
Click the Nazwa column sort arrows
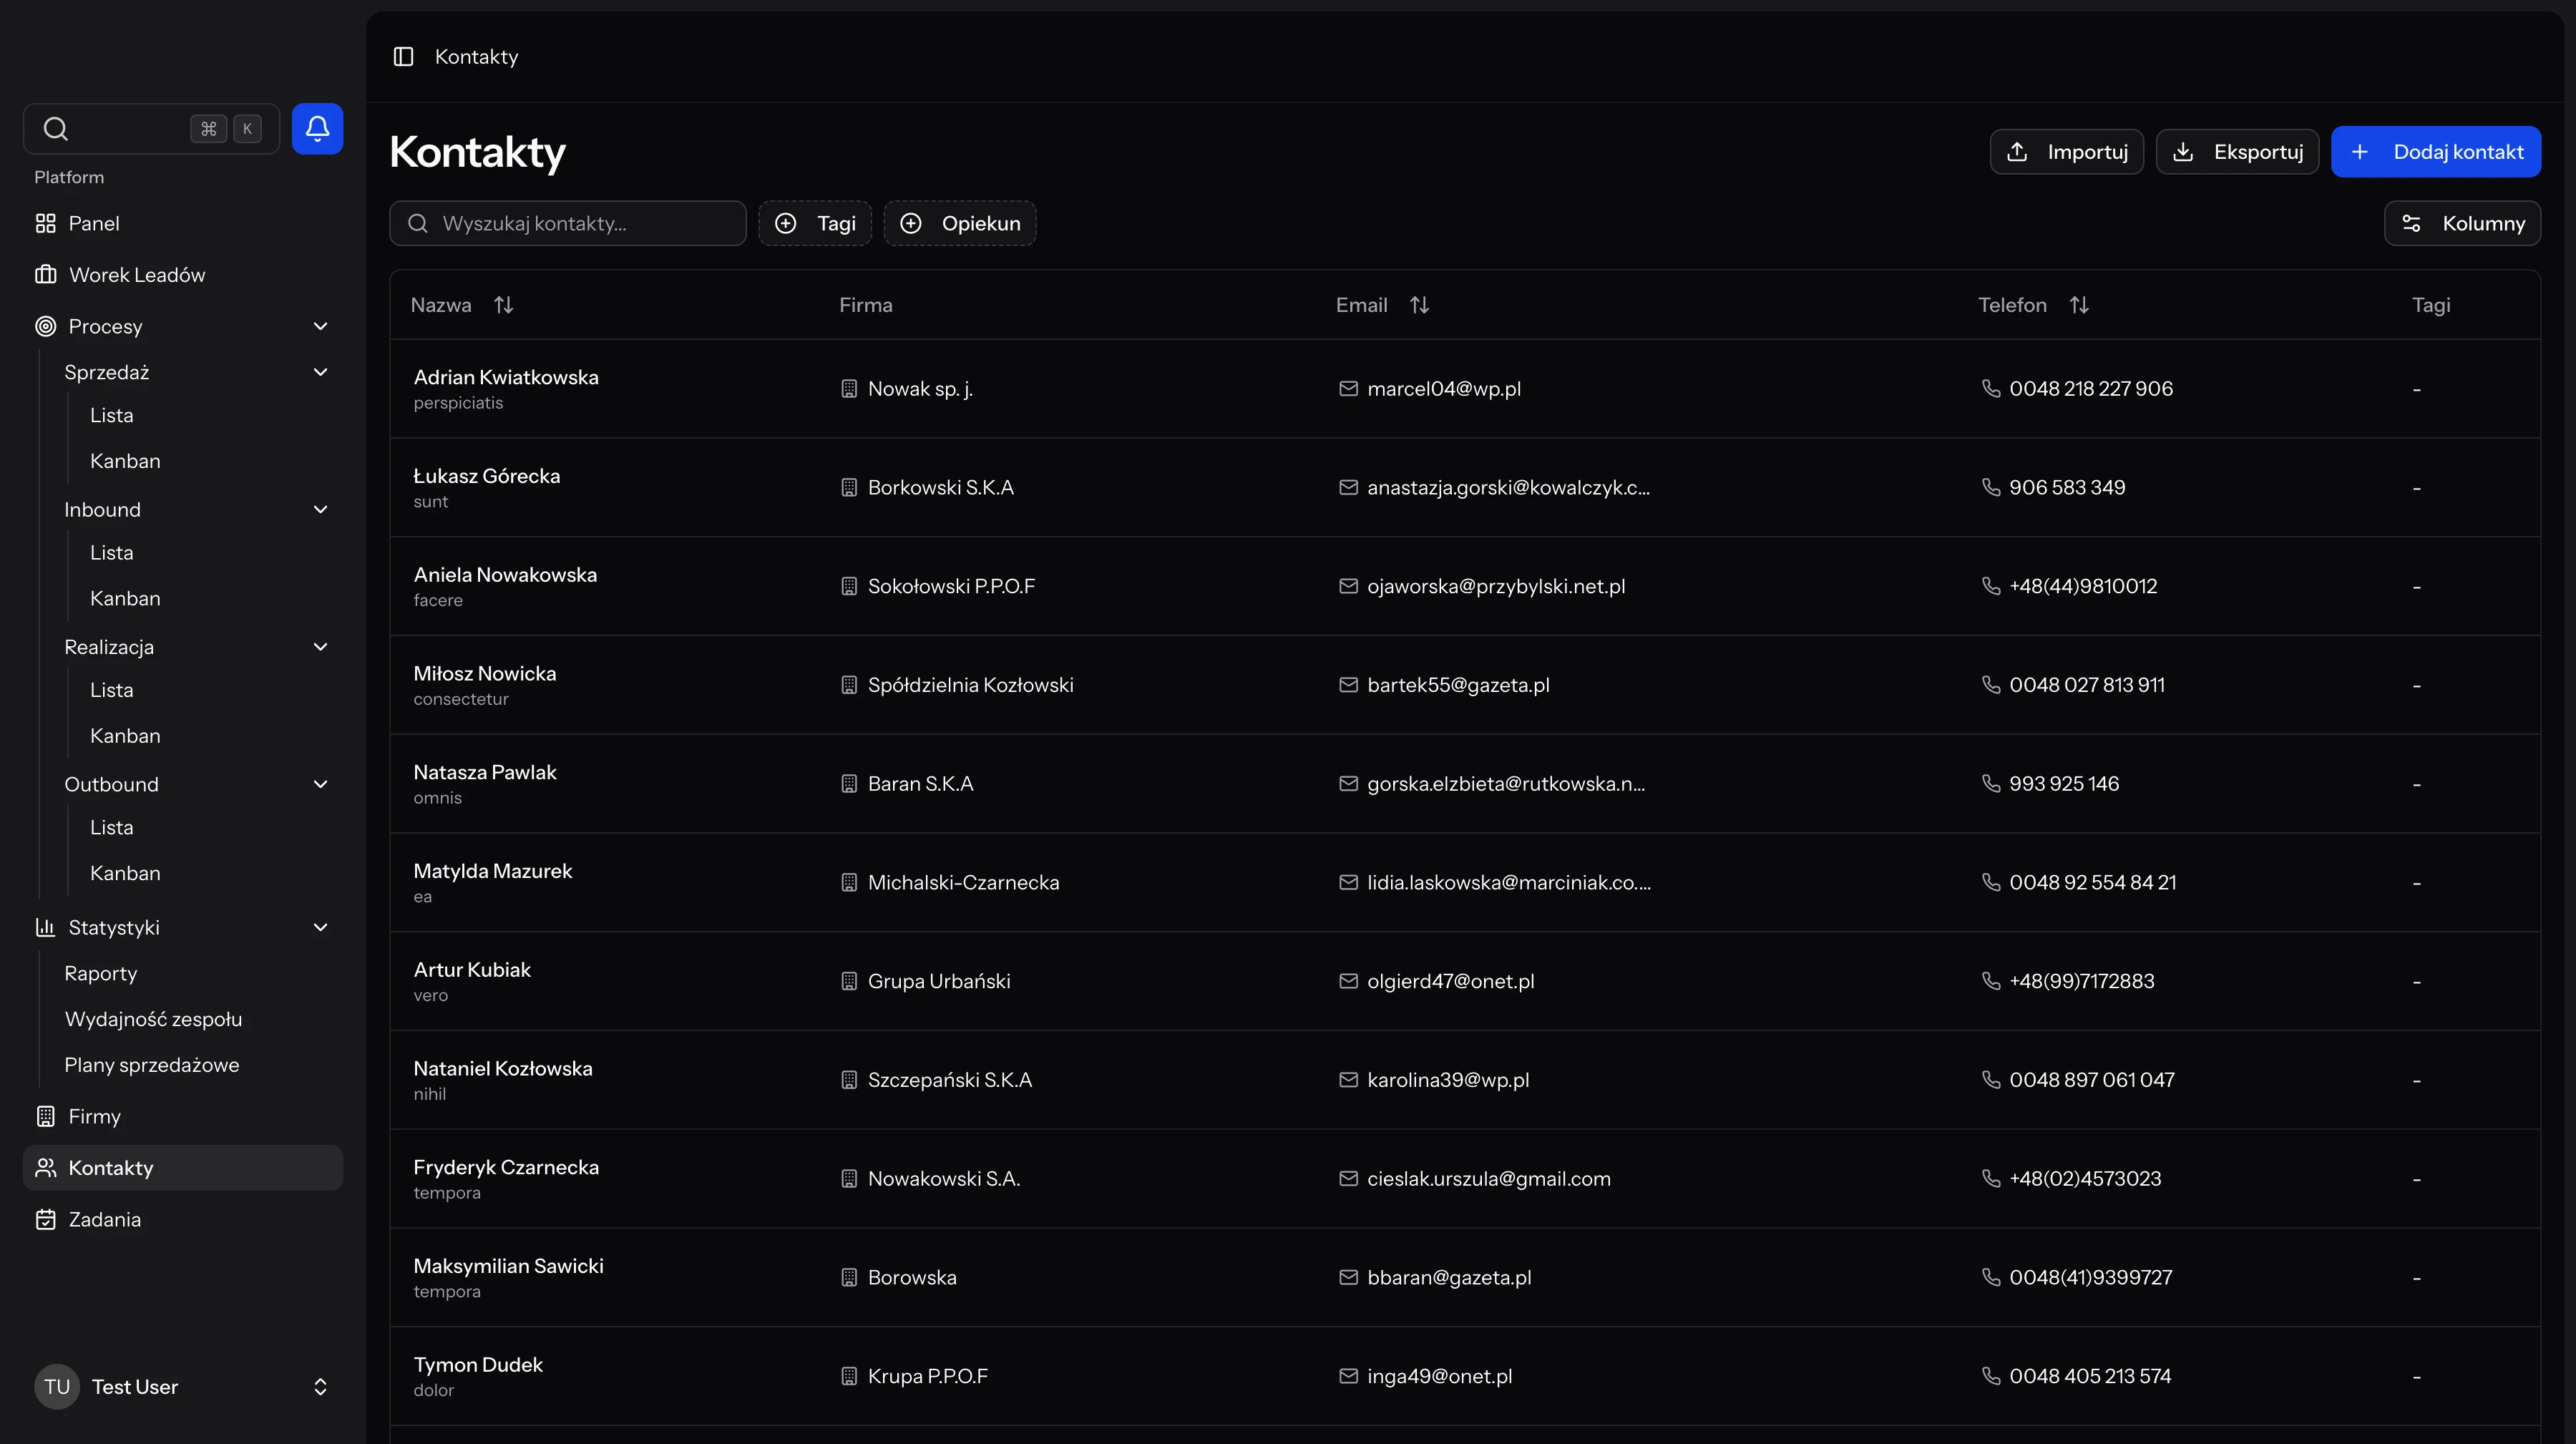(503, 305)
